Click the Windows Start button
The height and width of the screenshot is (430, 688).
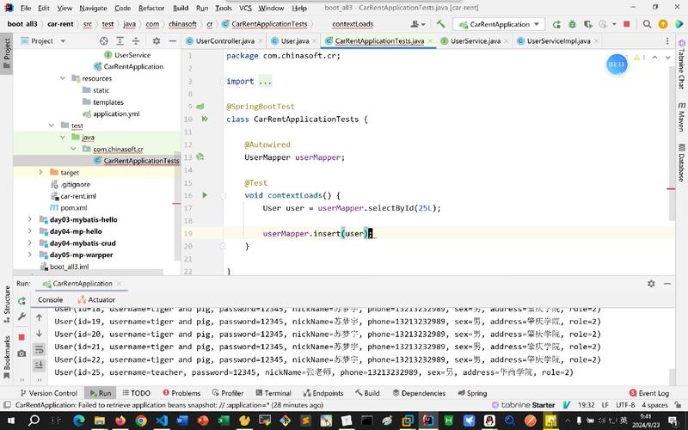(11, 421)
